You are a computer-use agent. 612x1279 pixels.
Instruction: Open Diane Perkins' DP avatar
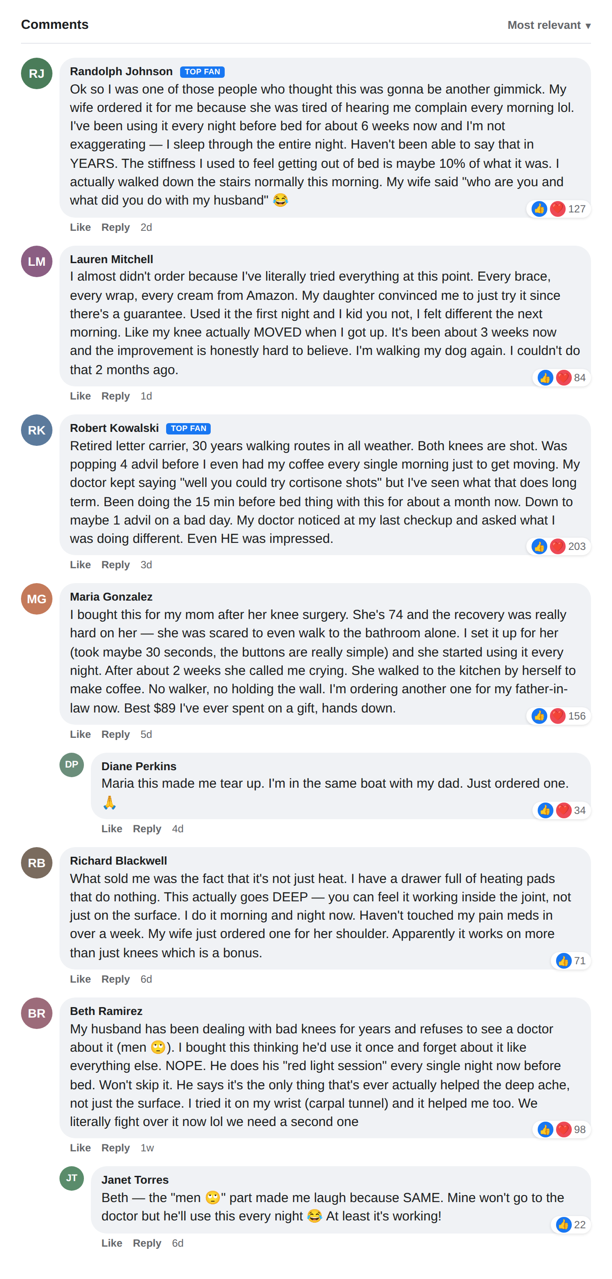point(72,765)
